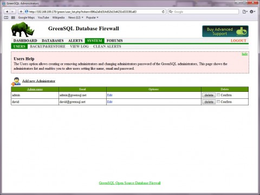Open the Top Sites grid icon

(x=13, y=17)
